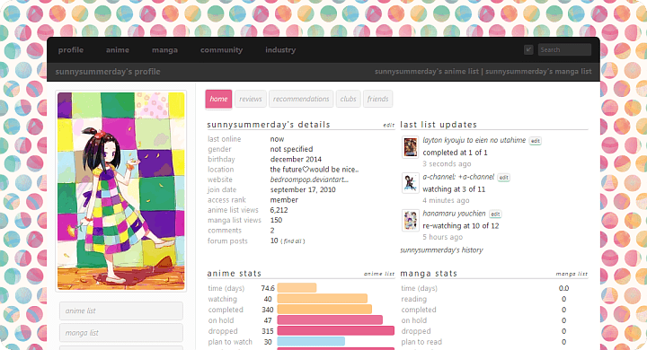Click the sunnysummerday's profile heading
Screen dimensions: 647x350
click(108, 72)
